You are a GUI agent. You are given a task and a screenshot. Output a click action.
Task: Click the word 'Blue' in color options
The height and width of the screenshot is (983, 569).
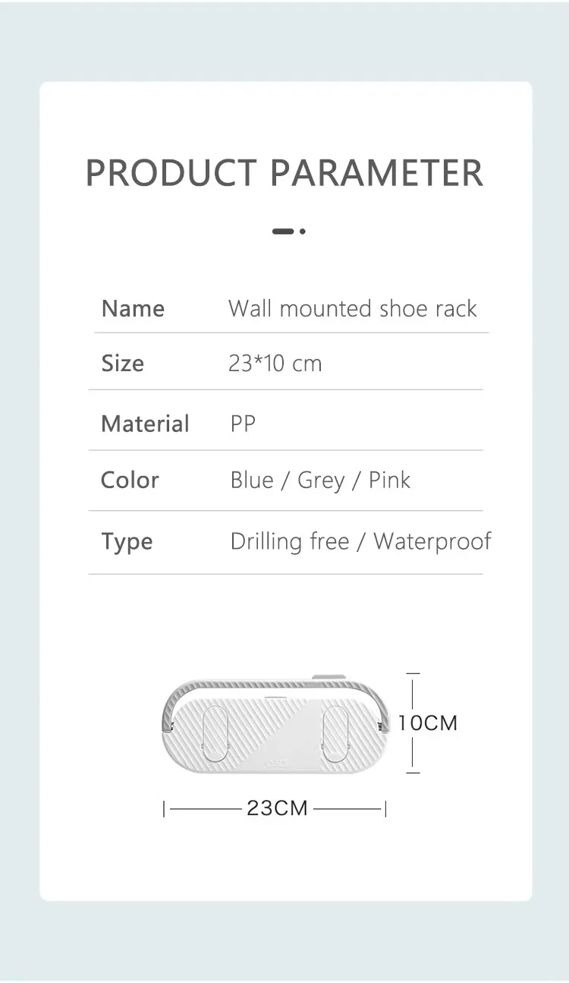click(252, 480)
